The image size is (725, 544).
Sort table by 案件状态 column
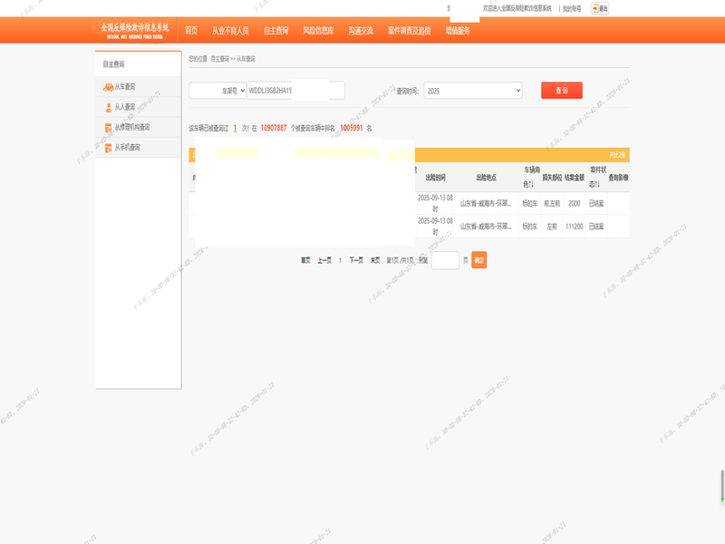point(598,177)
